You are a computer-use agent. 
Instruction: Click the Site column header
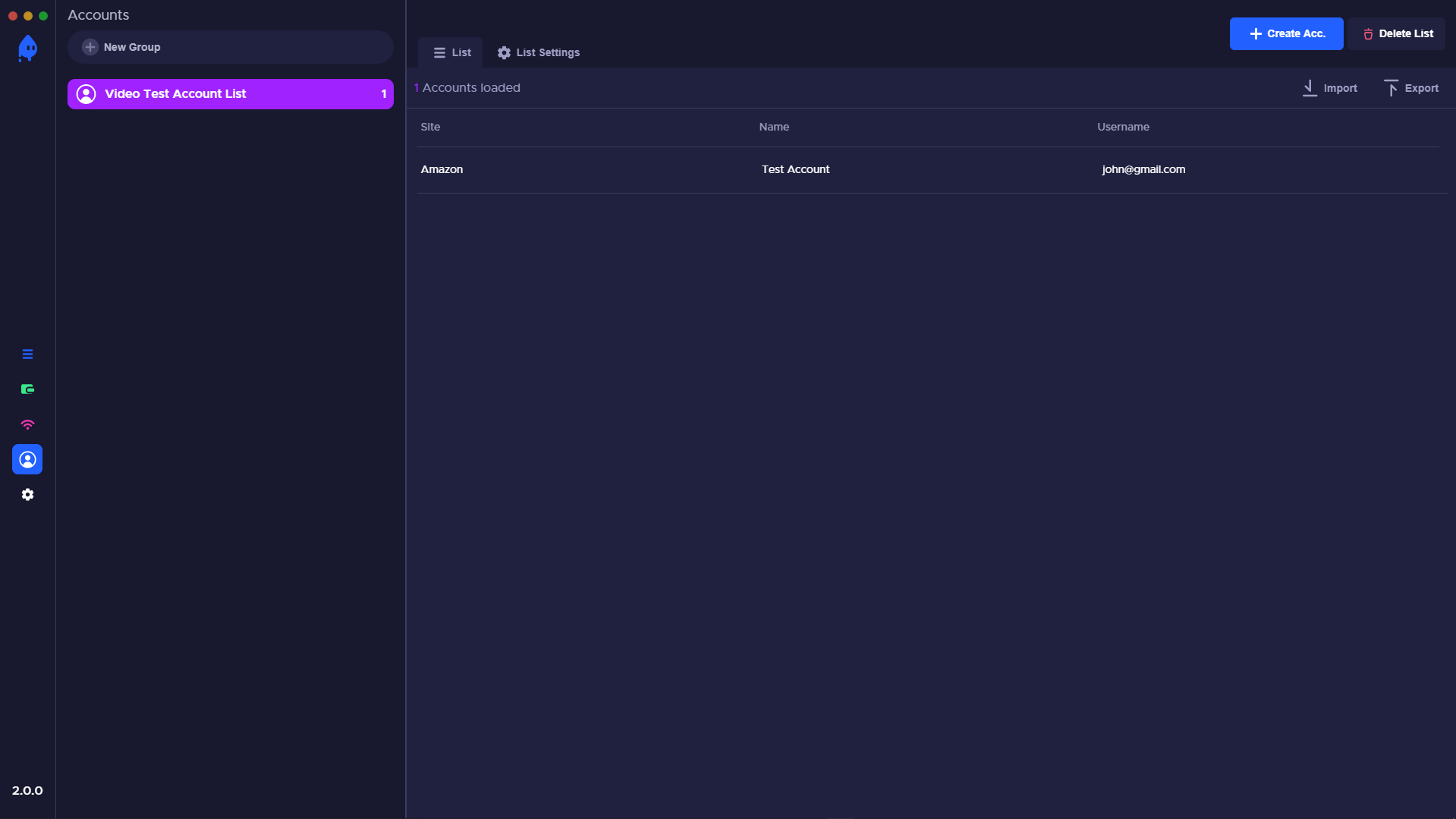[430, 127]
